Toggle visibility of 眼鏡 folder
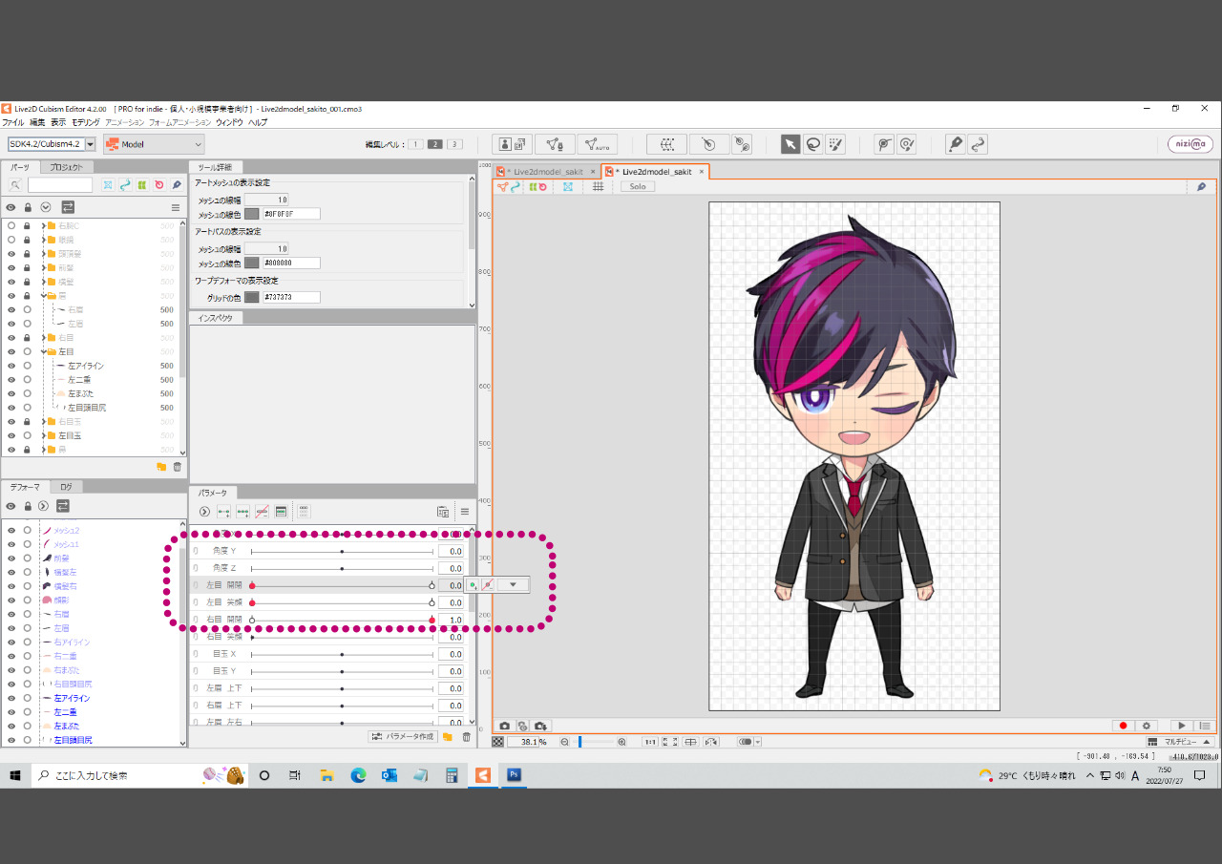 tap(11, 240)
